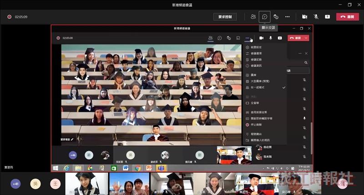This screenshot has height=195, width=364.
Task: Select 套用背景效果 apply background effects
Action: [x=265, y=112]
